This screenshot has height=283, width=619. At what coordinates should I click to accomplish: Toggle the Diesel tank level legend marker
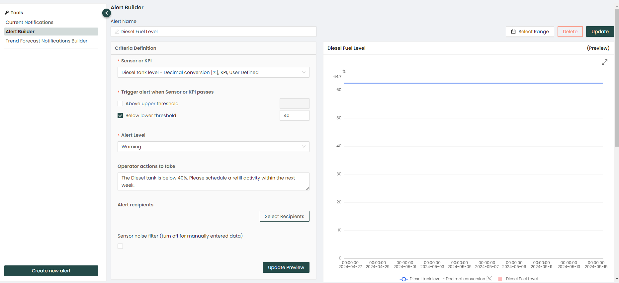[x=403, y=279]
